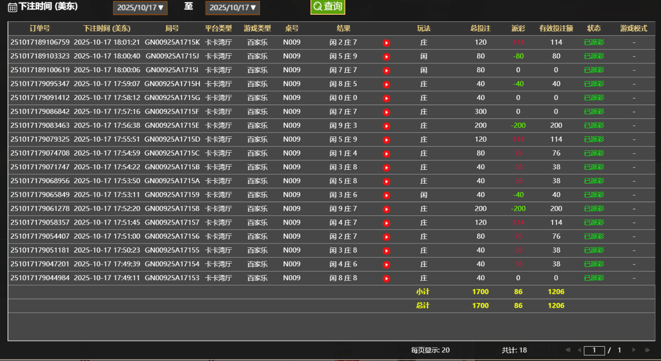Open the start date dropdown
This screenshot has height=361, width=661.
coord(140,8)
